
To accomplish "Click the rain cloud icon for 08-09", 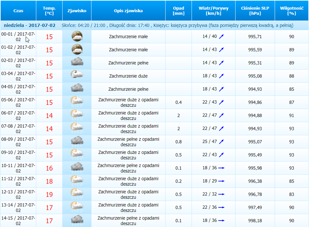I will pyautogui.click(x=77, y=142).
